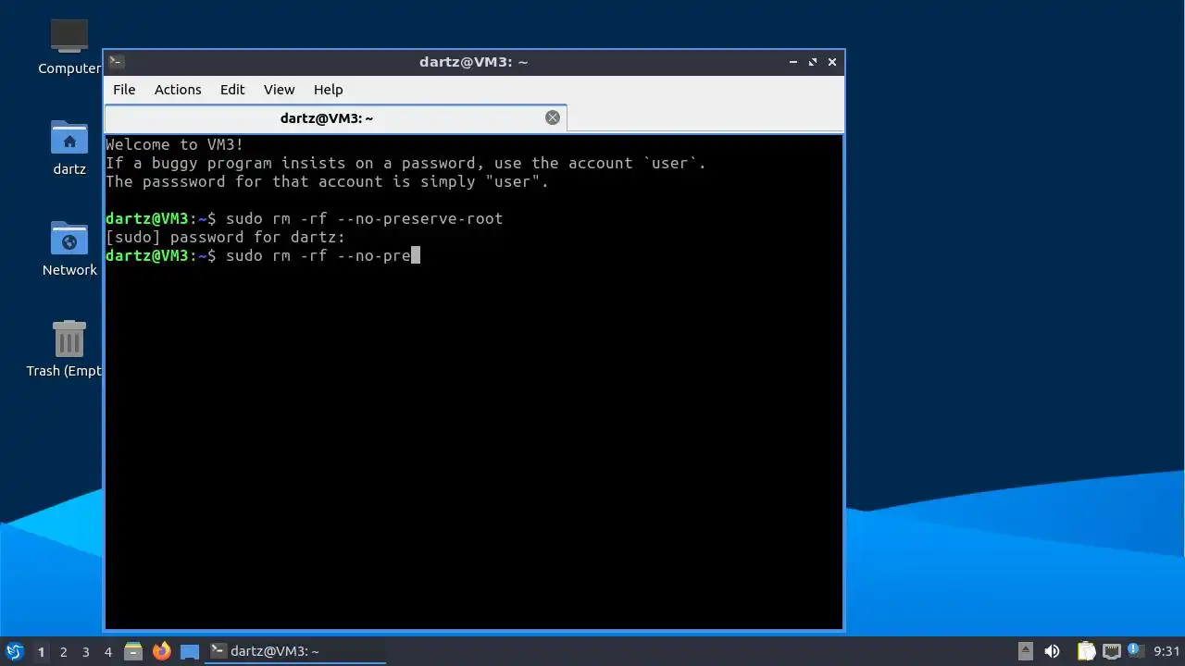Click the current prompt line ending in '--no-pre'

click(263, 255)
